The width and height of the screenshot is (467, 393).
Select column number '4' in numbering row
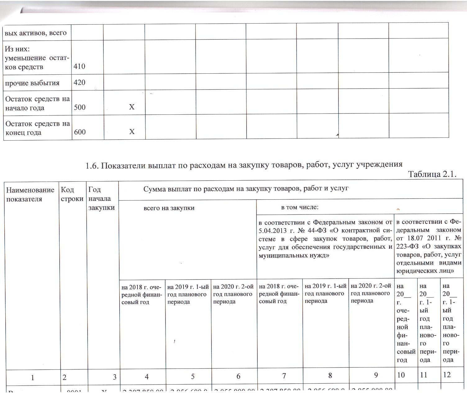[147, 377]
